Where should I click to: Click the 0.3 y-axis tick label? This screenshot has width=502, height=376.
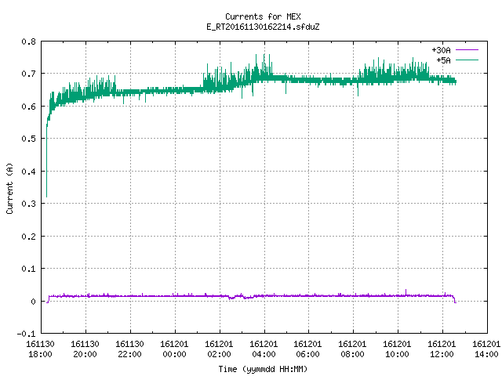(28, 204)
